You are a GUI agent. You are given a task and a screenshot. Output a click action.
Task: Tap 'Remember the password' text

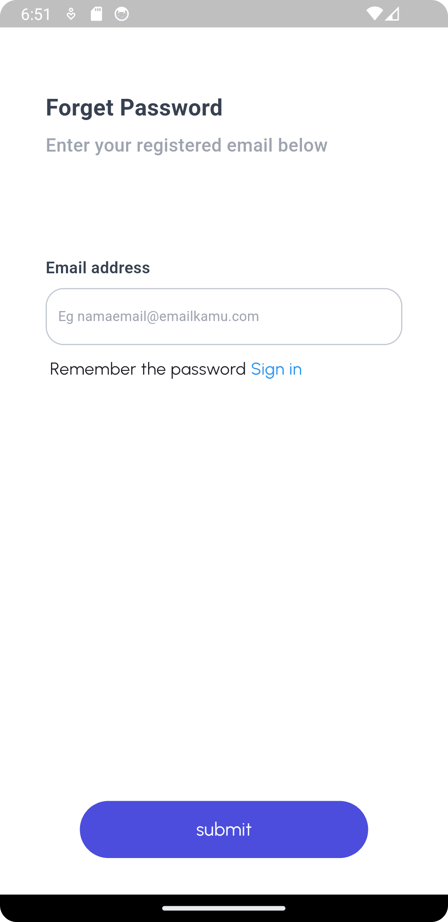coord(148,369)
